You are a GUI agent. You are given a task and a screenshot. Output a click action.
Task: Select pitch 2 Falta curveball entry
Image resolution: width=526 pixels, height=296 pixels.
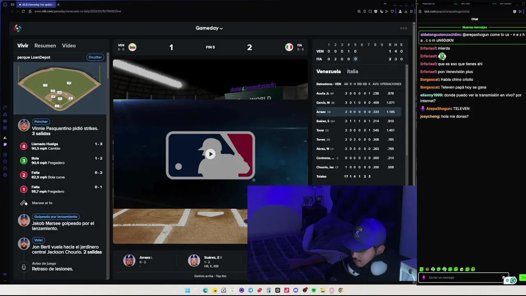(61, 175)
